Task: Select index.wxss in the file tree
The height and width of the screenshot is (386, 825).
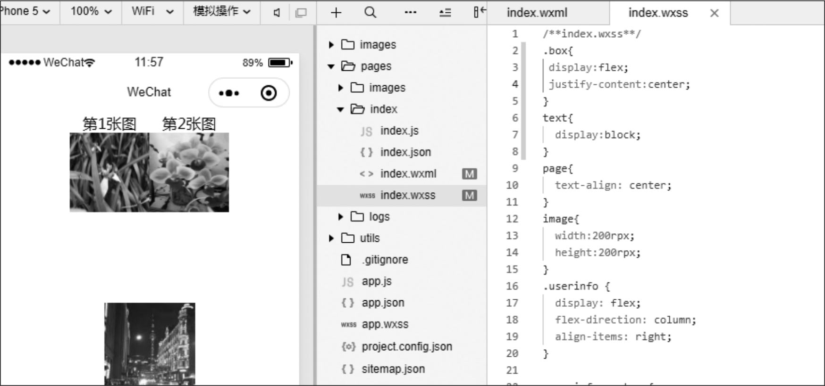Action: [x=408, y=195]
